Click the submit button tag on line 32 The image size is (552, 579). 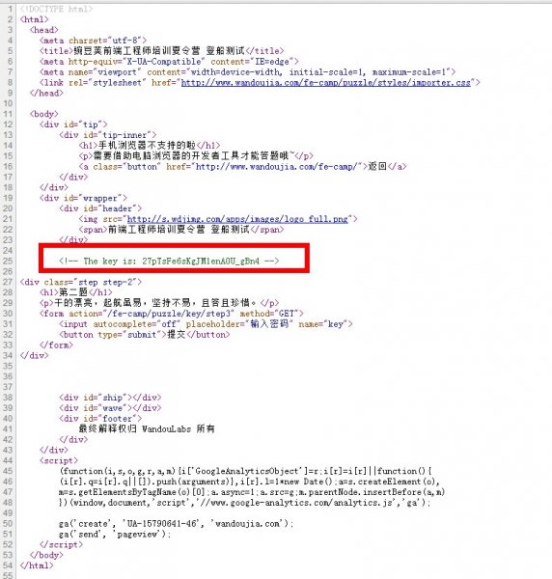point(145,335)
